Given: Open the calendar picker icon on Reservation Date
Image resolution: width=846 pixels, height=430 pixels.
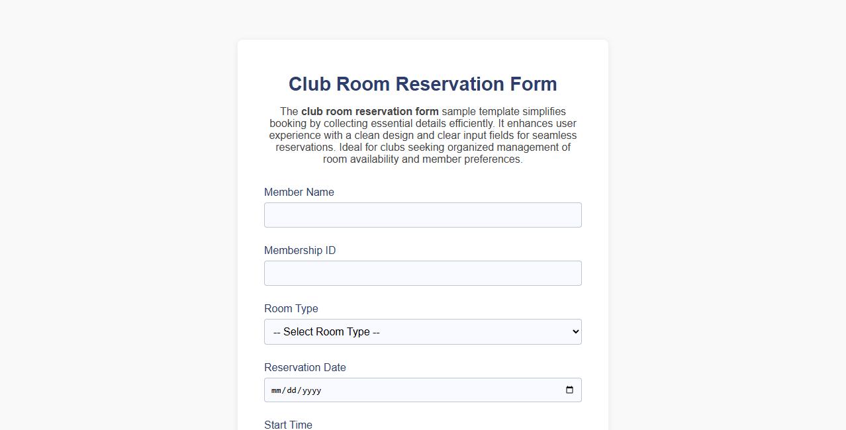Looking at the screenshot, I should [x=569, y=390].
